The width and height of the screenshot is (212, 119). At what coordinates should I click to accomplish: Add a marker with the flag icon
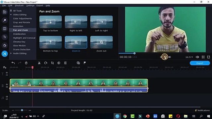(85, 63)
